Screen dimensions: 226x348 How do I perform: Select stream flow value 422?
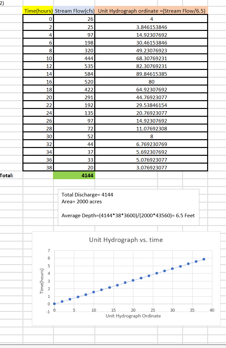pyautogui.click(x=74, y=89)
